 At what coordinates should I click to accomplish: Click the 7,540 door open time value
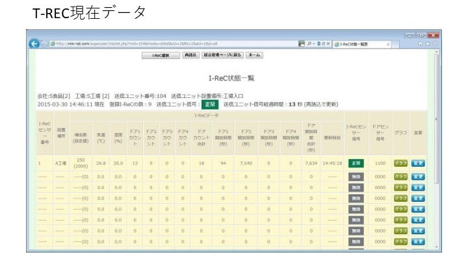tap(246, 164)
